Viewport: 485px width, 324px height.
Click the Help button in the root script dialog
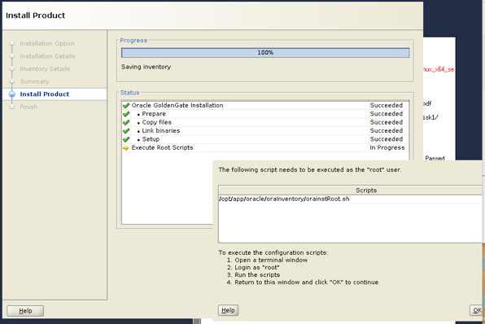point(228,310)
